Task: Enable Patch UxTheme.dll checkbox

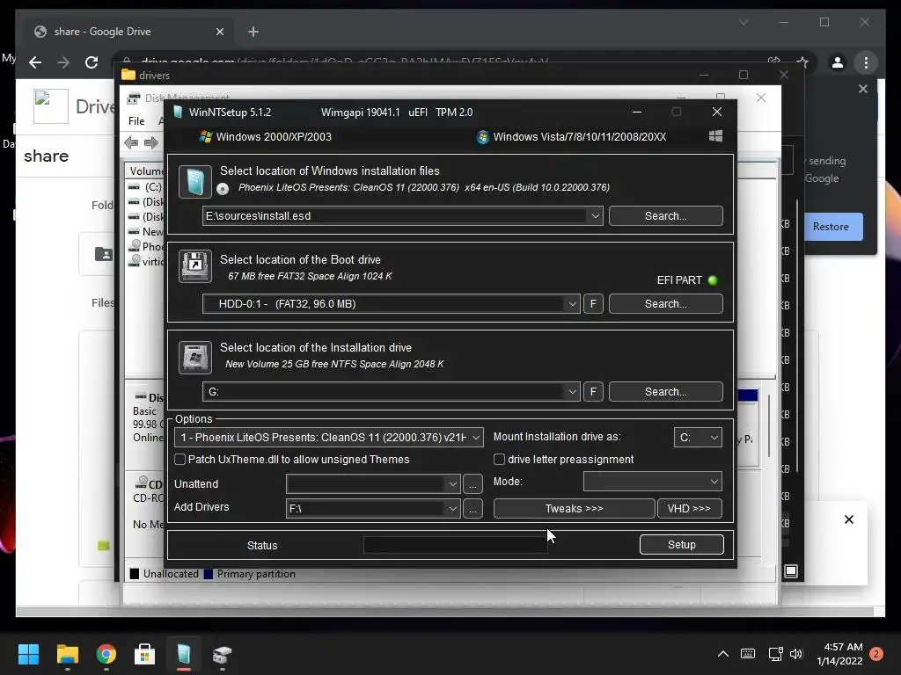Action: click(x=179, y=459)
